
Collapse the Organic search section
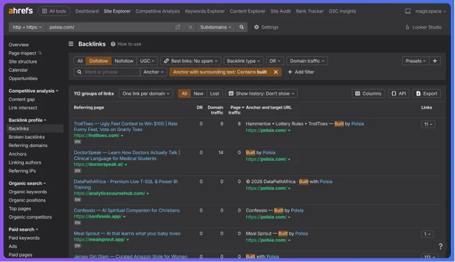click(x=27, y=183)
